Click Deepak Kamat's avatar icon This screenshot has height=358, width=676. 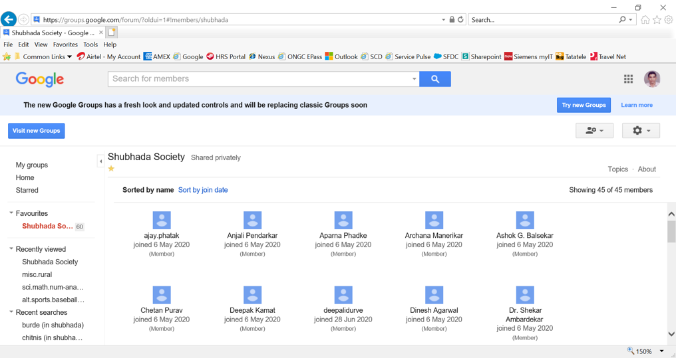click(252, 295)
